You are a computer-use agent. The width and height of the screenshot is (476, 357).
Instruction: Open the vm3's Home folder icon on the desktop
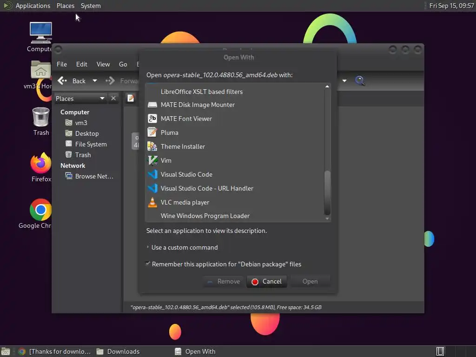(41, 70)
